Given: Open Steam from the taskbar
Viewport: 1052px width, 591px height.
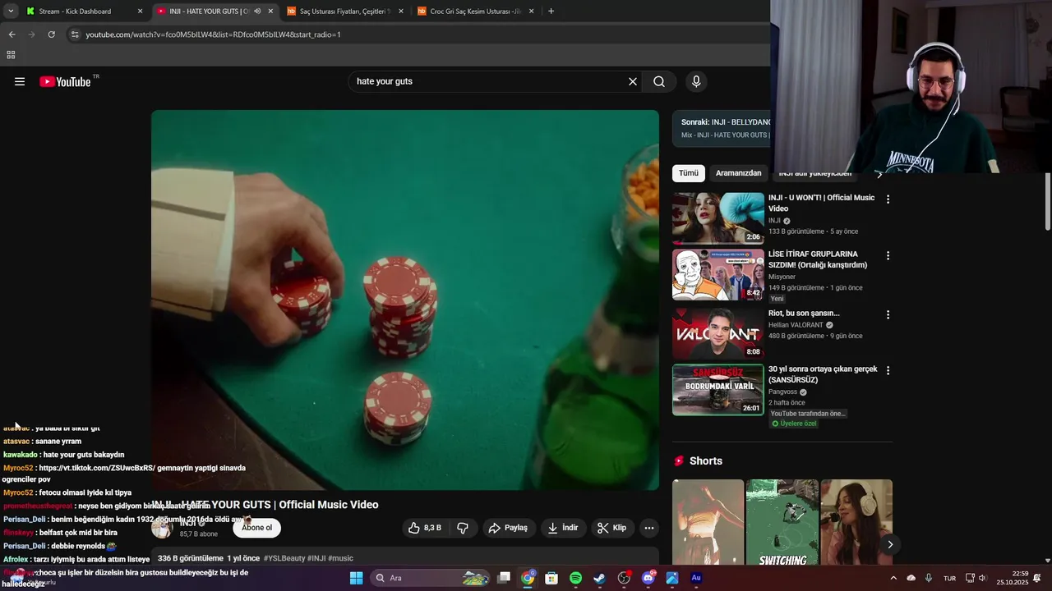Looking at the screenshot, I should [x=599, y=578].
